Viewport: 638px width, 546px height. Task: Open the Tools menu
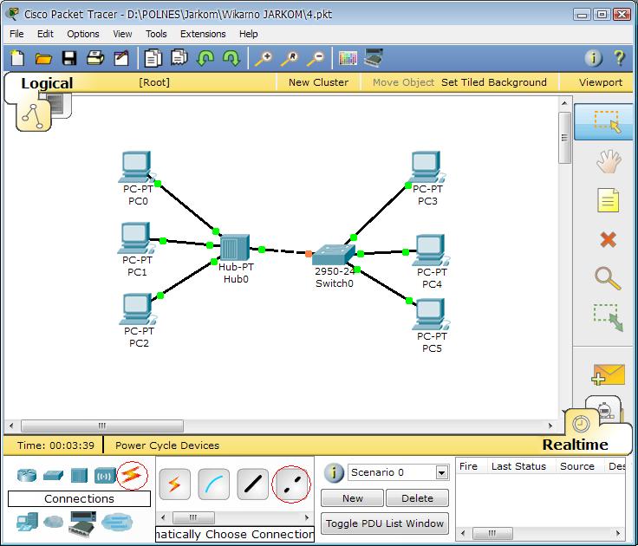tap(156, 34)
